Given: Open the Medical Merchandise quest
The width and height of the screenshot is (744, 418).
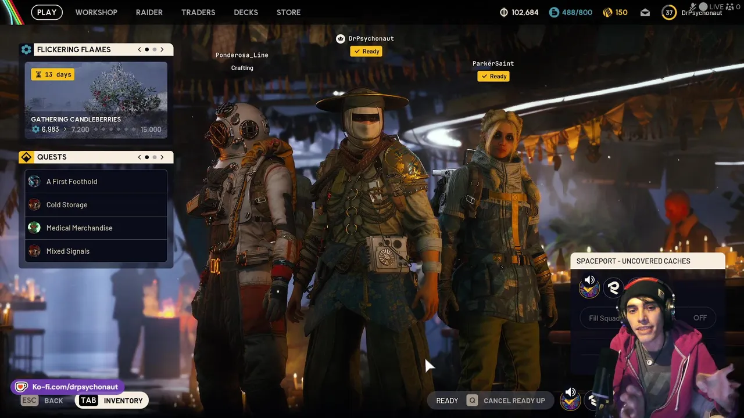Looking at the screenshot, I should coord(96,228).
